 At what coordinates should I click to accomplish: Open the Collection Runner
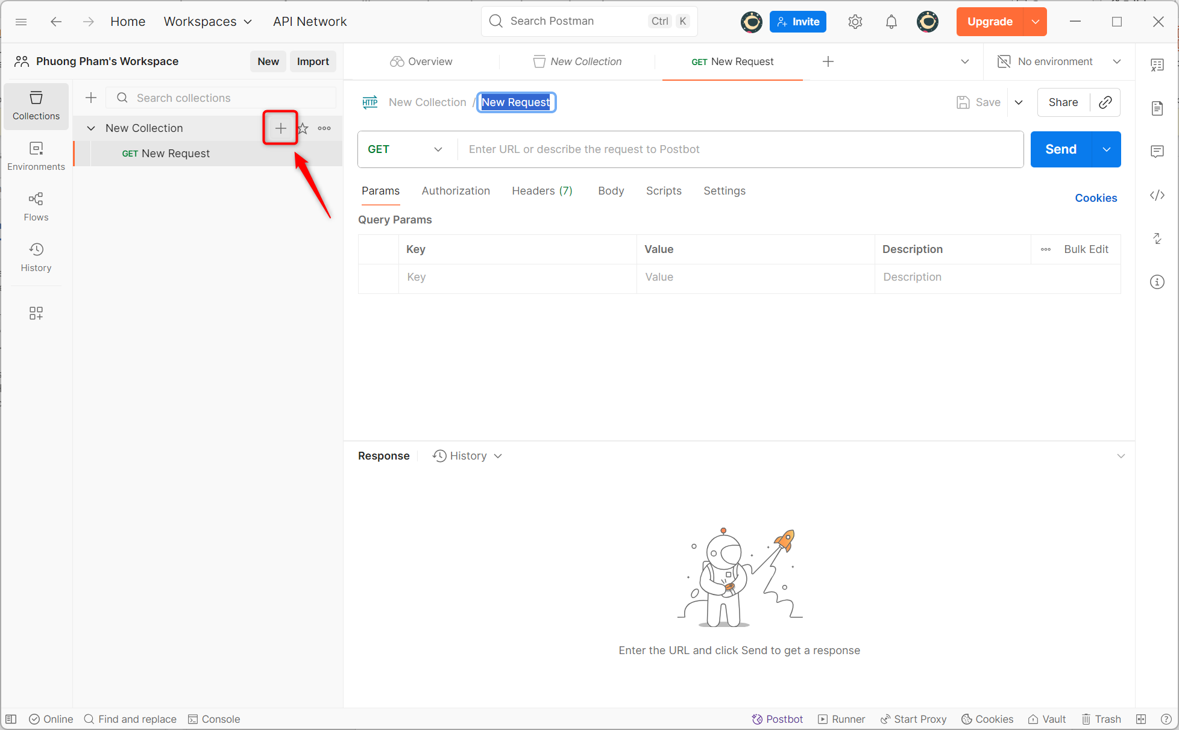841,719
